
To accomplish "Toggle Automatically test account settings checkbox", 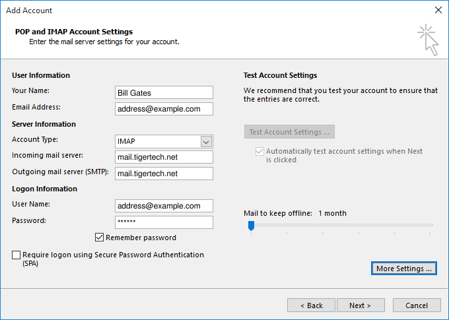I will 259,152.
